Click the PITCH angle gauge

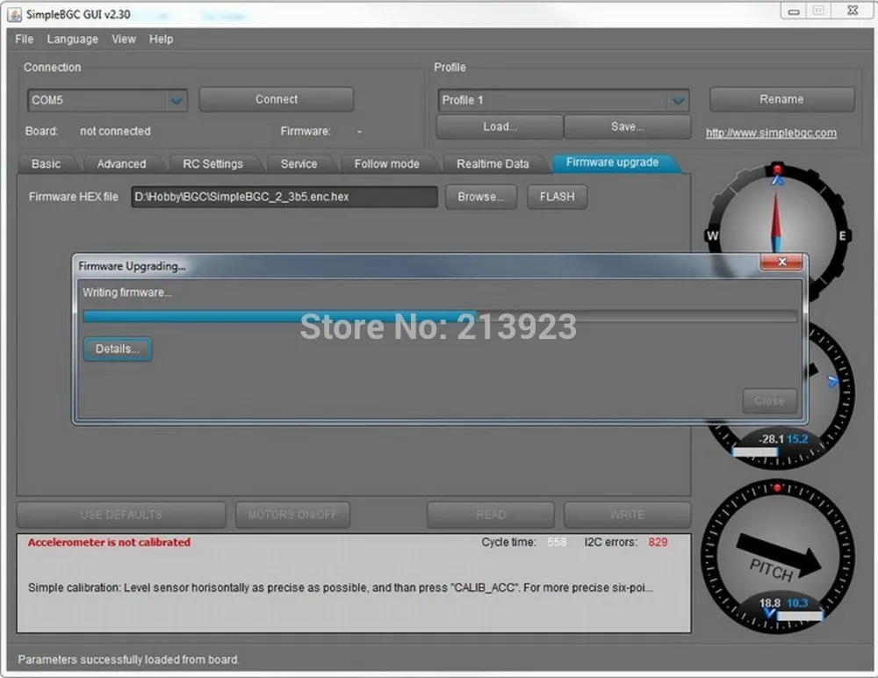777,557
